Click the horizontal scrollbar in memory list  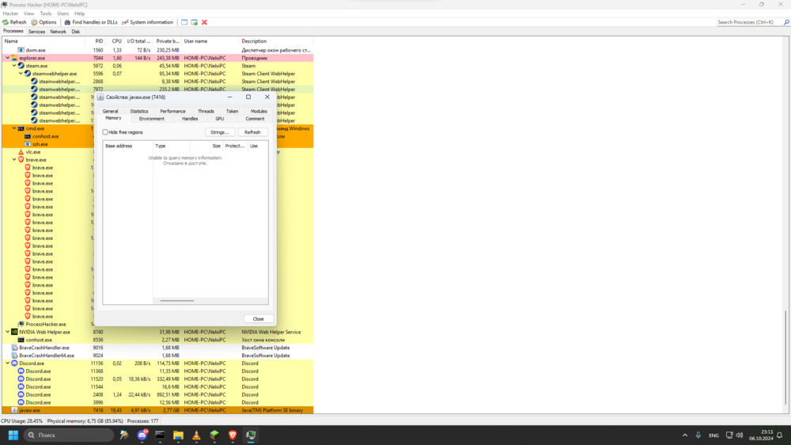(177, 301)
